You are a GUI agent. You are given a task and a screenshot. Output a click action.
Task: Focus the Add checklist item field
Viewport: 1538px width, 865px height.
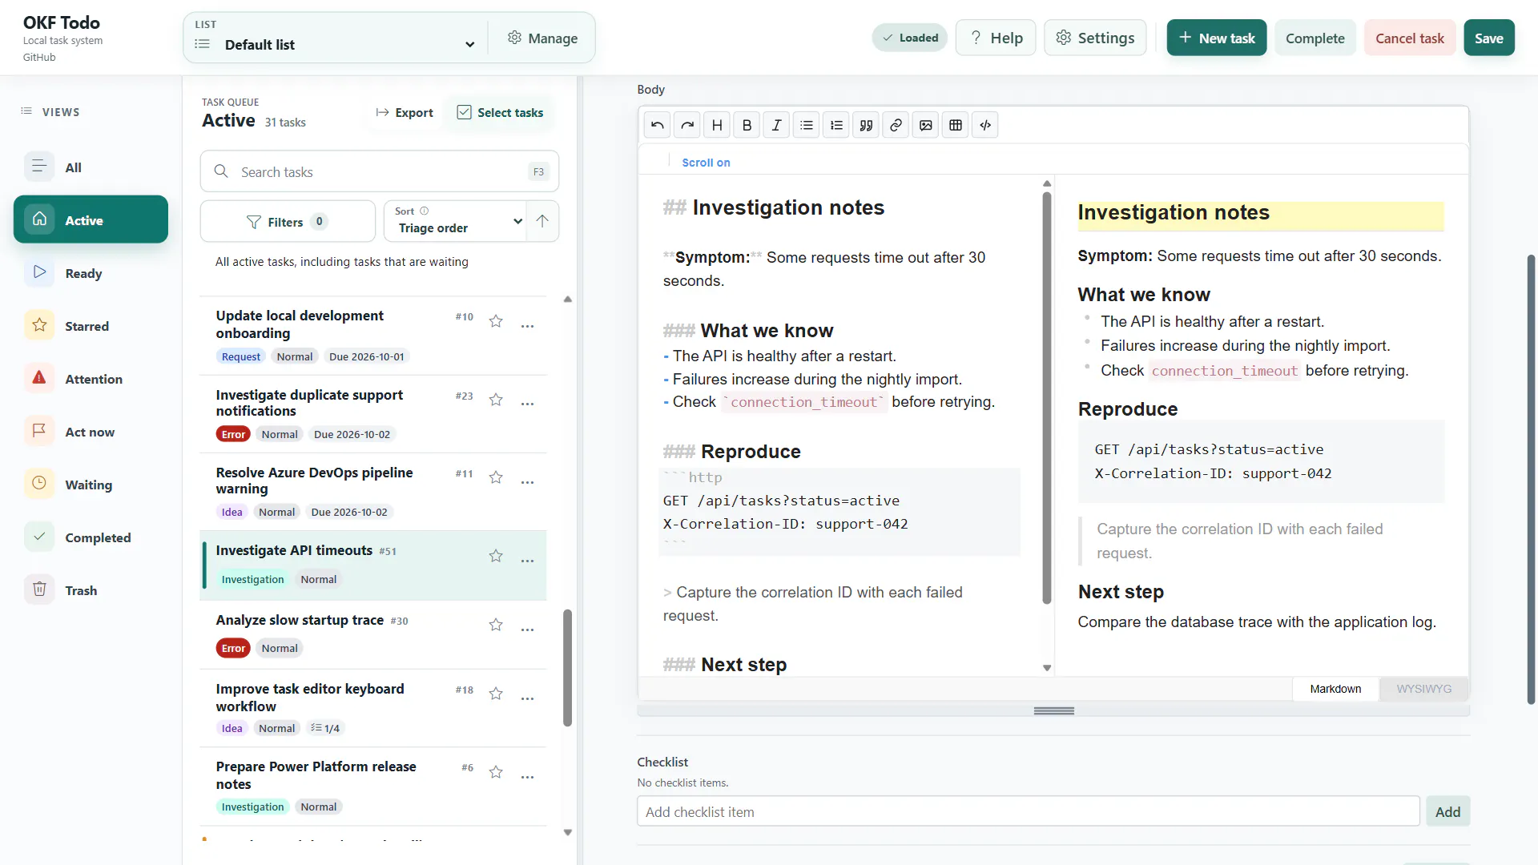point(1028,811)
